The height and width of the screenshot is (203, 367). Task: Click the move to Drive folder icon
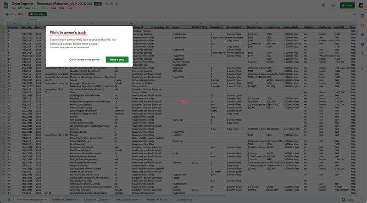[x=111, y=4]
